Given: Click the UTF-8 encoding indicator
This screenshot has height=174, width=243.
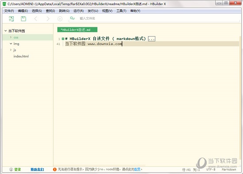Looking at the screenshot, I should (x=211, y=169).
